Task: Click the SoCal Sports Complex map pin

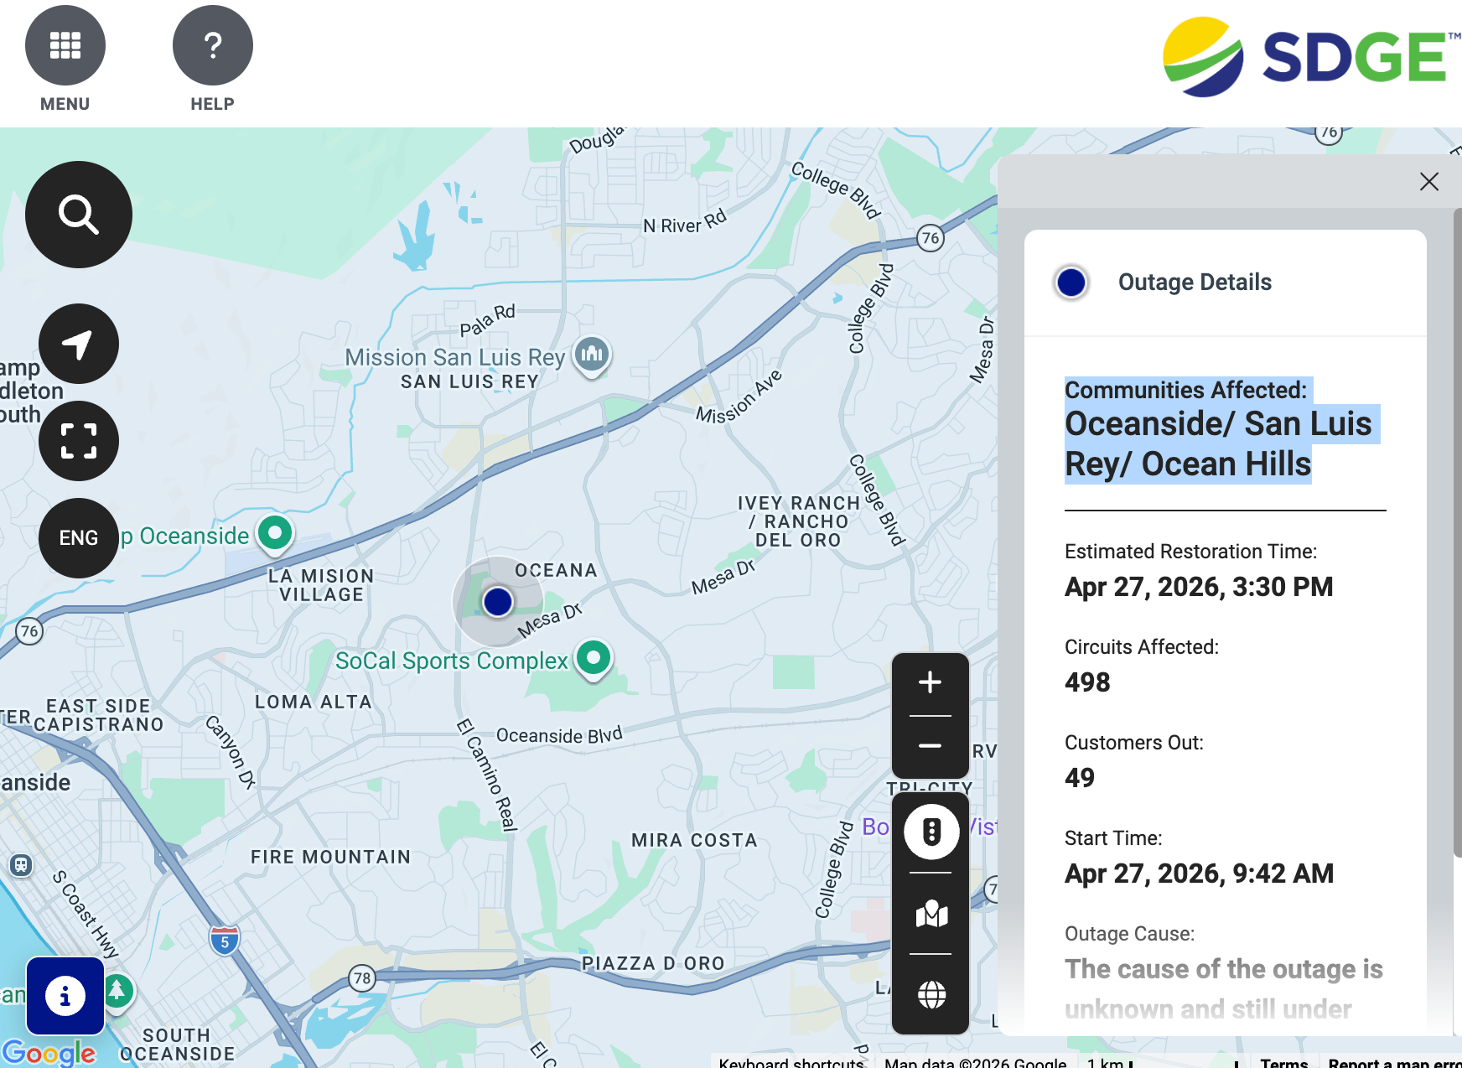Action: pyautogui.click(x=594, y=658)
